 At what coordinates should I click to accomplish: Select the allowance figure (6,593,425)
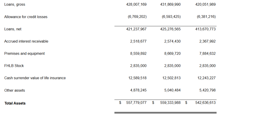pyautogui.click(x=171, y=17)
